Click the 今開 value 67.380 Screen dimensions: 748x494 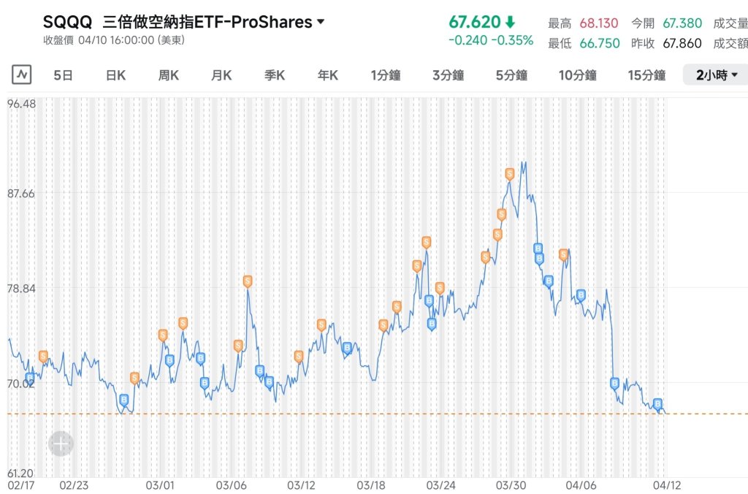pos(682,23)
